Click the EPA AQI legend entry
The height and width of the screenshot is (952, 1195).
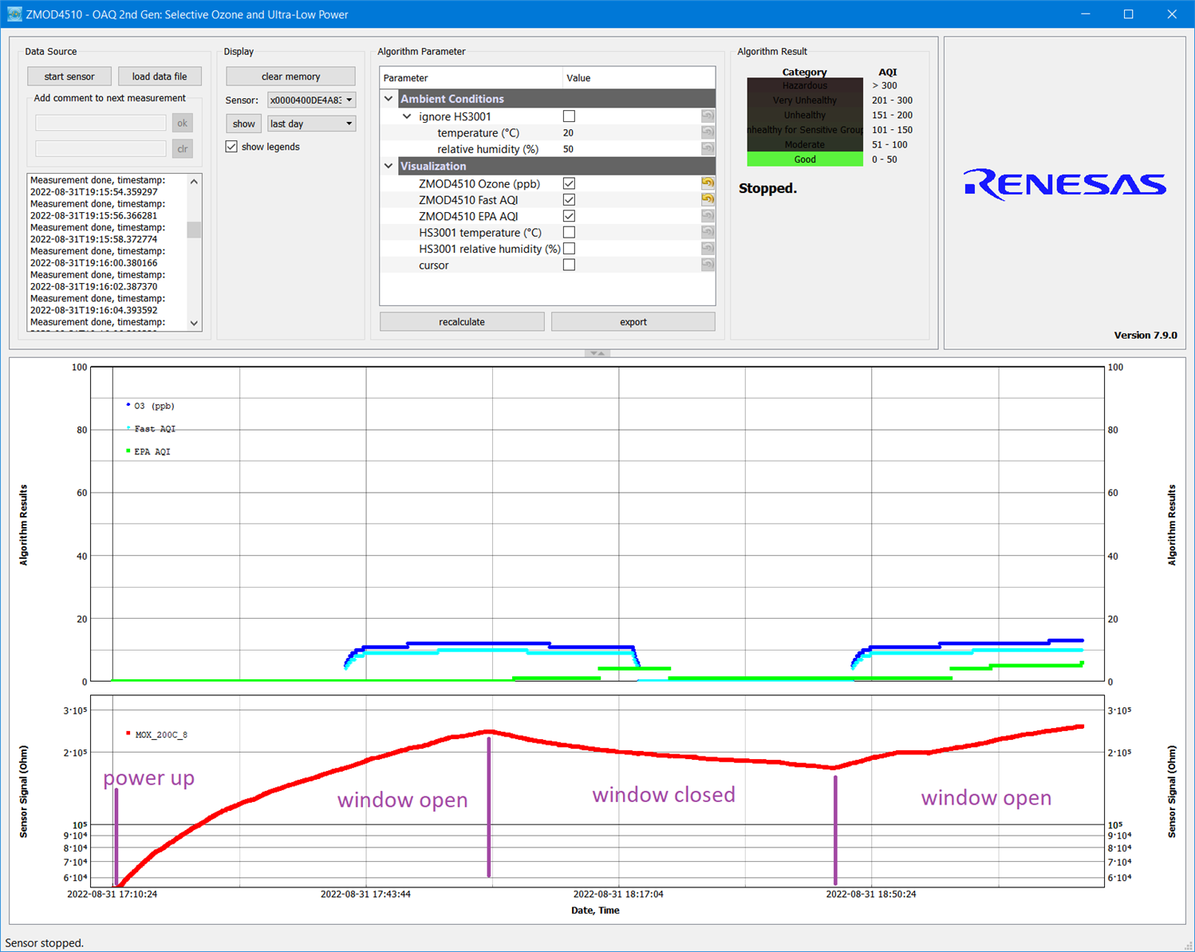click(148, 451)
